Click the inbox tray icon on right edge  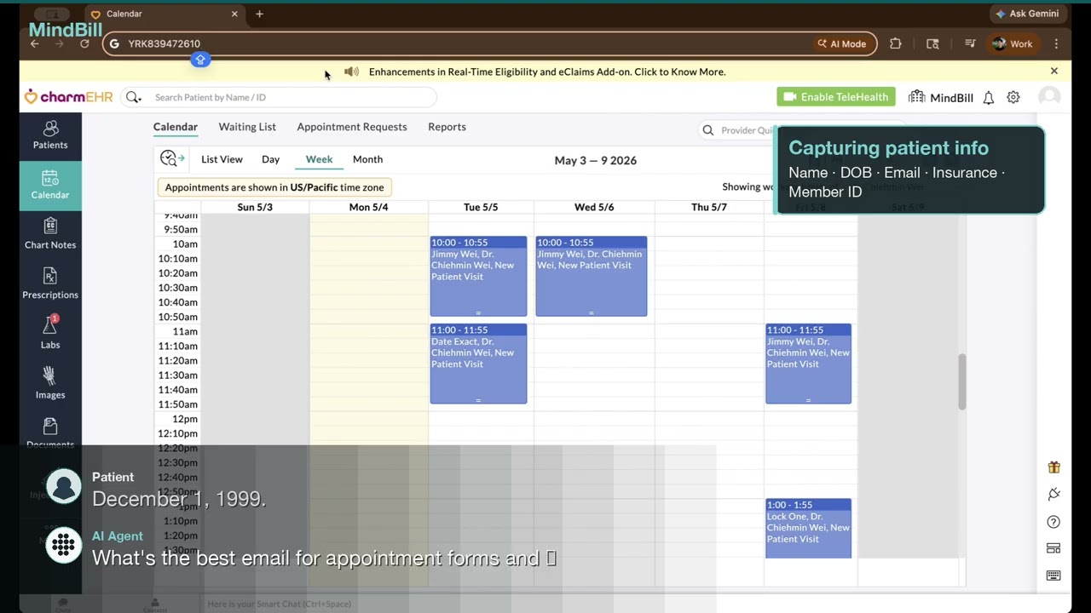click(x=1054, y=548)
